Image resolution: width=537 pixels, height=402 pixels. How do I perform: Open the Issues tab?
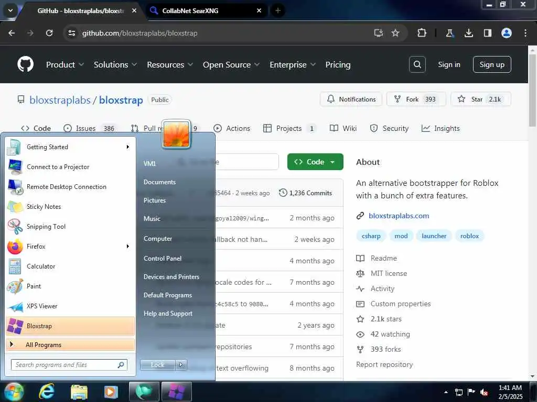[x=90, y=128]
